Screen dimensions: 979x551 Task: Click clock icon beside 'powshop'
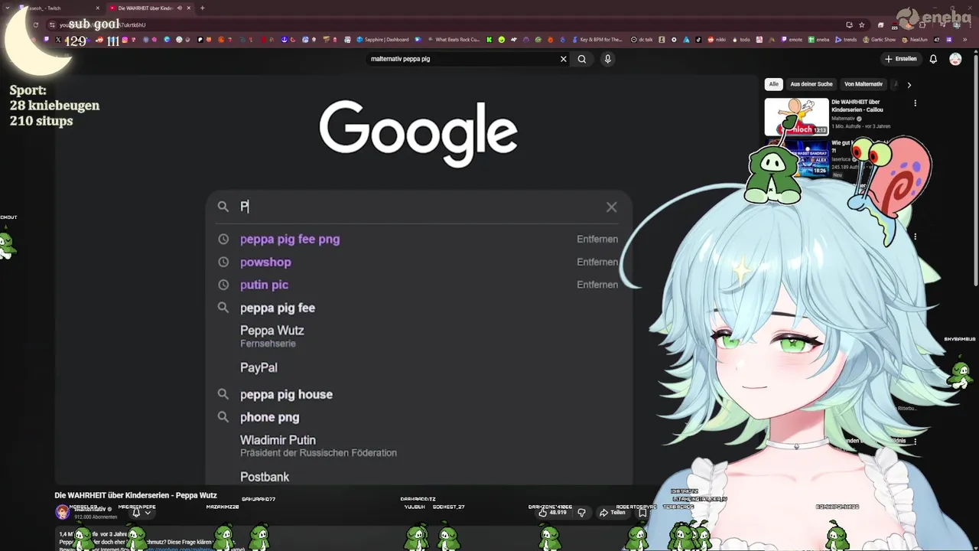tap(223, 262)
